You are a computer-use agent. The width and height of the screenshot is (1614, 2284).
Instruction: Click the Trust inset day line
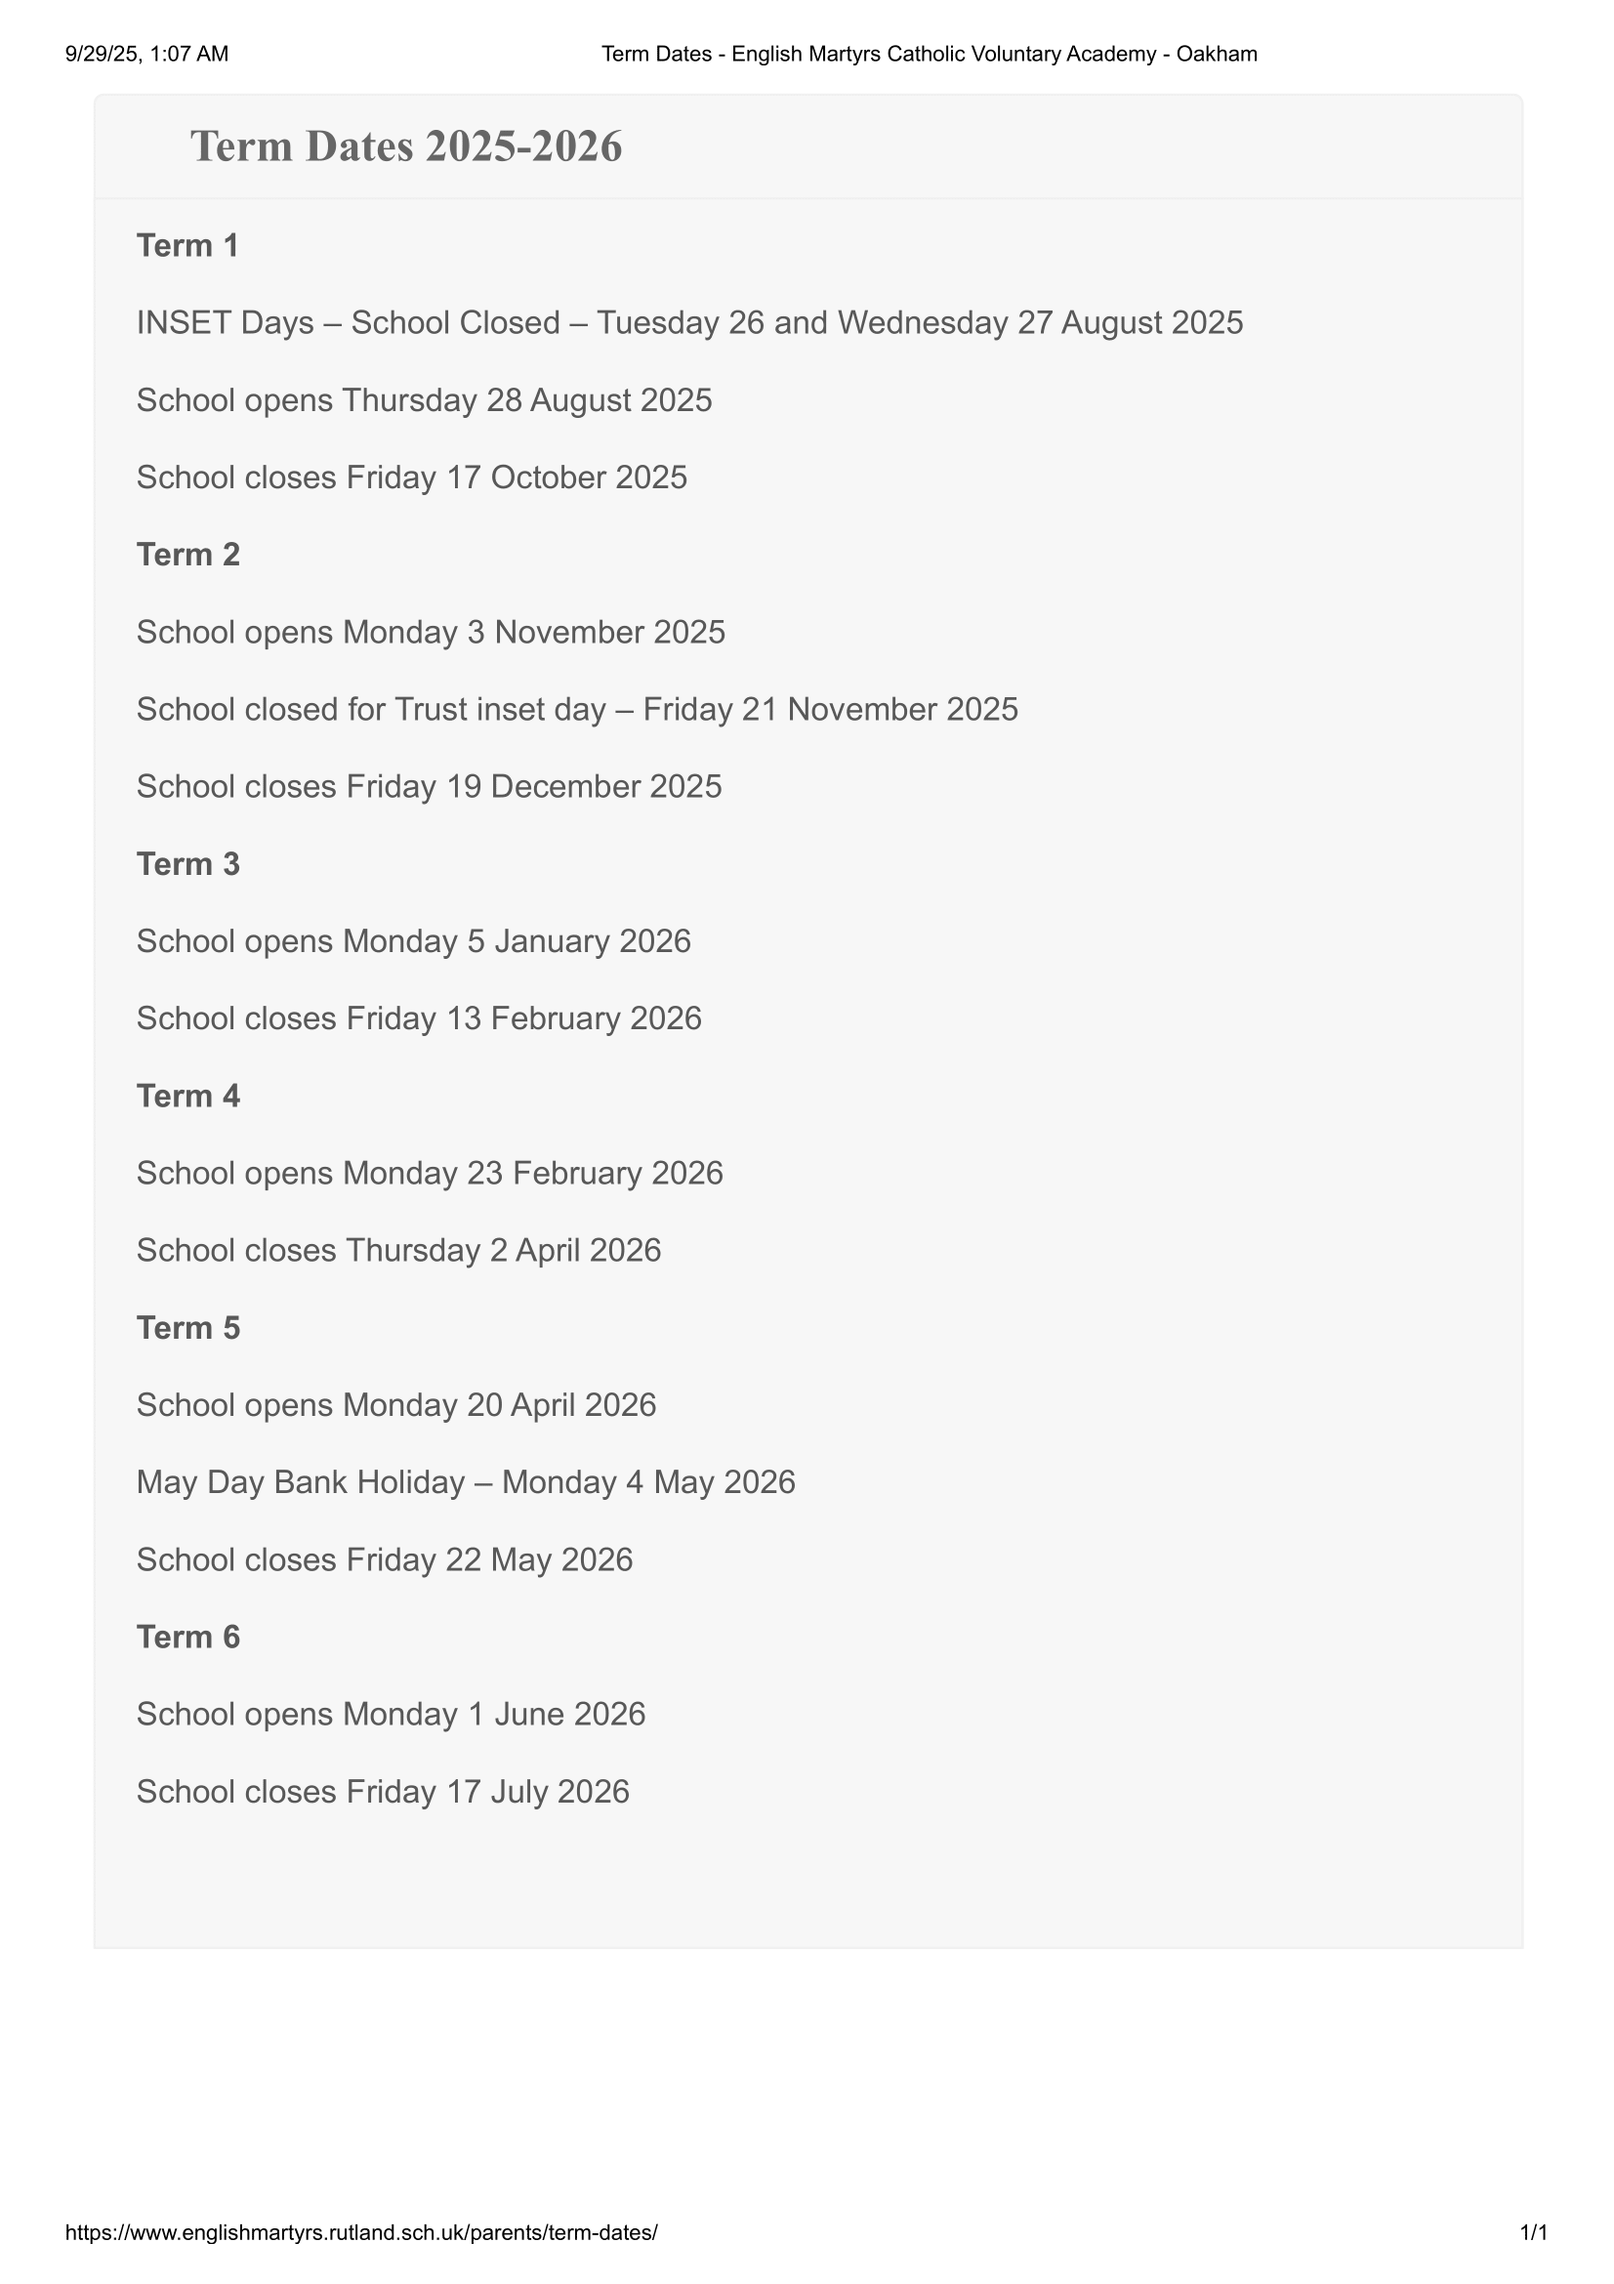577,709
